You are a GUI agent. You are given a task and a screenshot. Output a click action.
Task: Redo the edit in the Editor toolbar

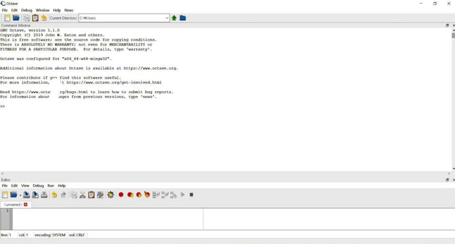[x=63, y=195]
